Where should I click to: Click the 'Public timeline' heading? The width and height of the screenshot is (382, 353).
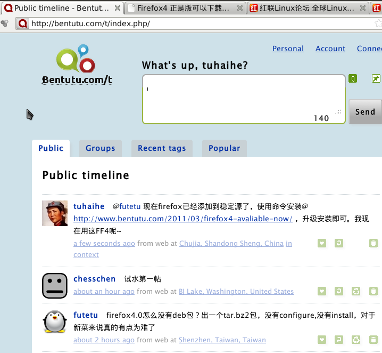(x=86, y=175)
